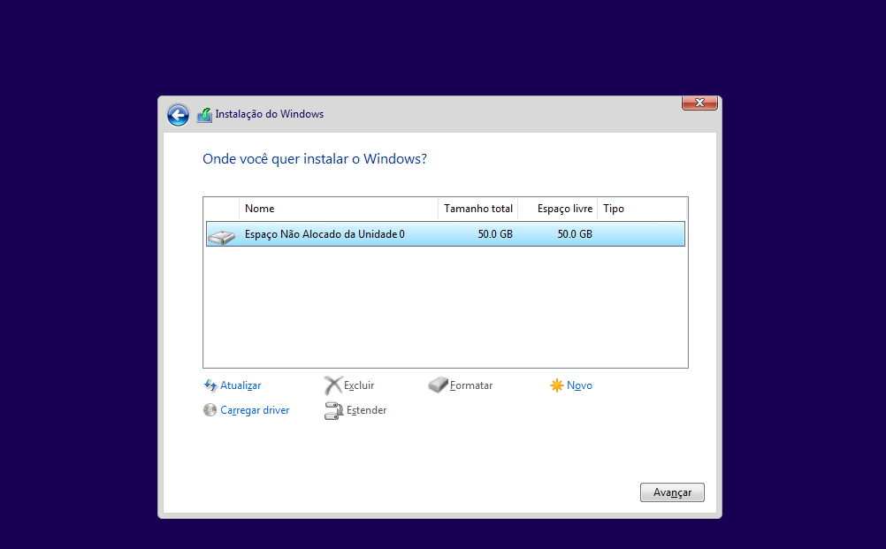Click the Formatar eraser drive icon
The image size is (886, 549).
point(438,385)
